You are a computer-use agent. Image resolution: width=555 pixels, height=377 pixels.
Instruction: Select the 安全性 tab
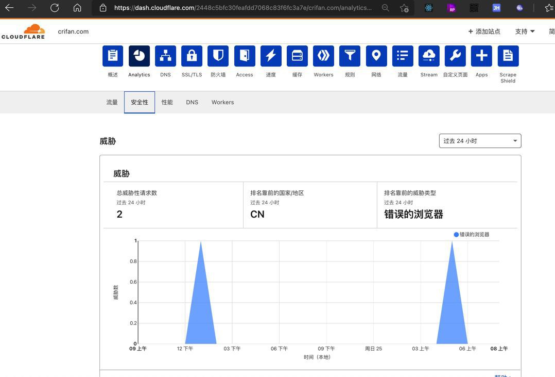point(140,102)
